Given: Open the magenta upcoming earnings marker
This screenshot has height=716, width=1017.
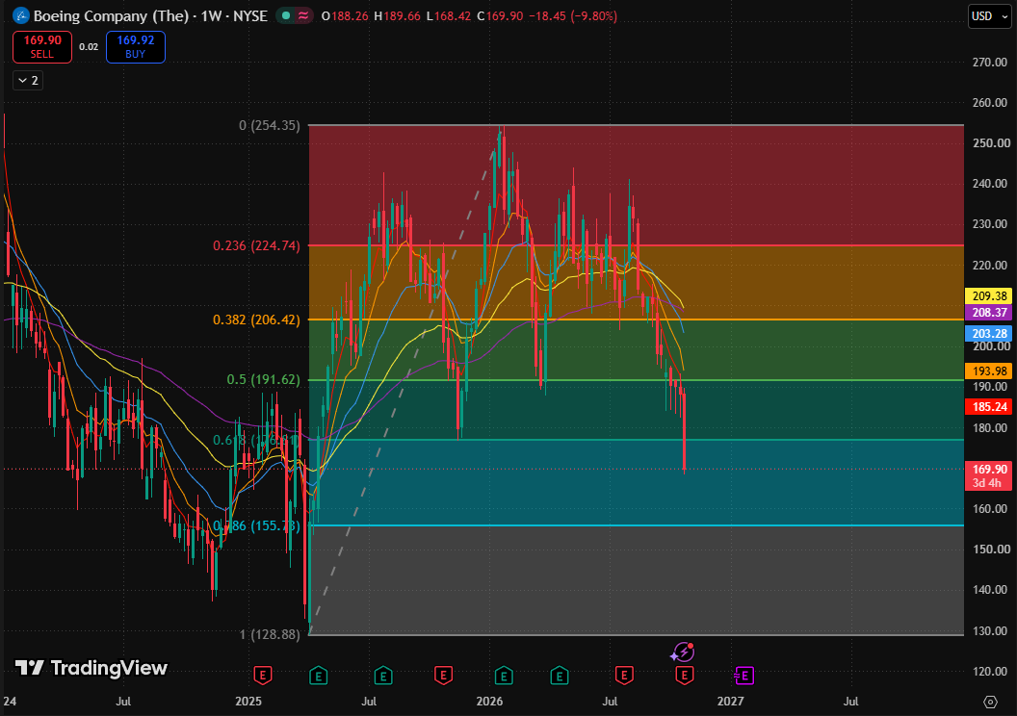Looking at the screenshot, I should pyautogui.click(x=743, y=676).
